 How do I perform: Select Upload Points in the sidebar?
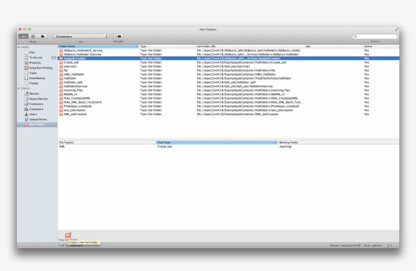38,119
